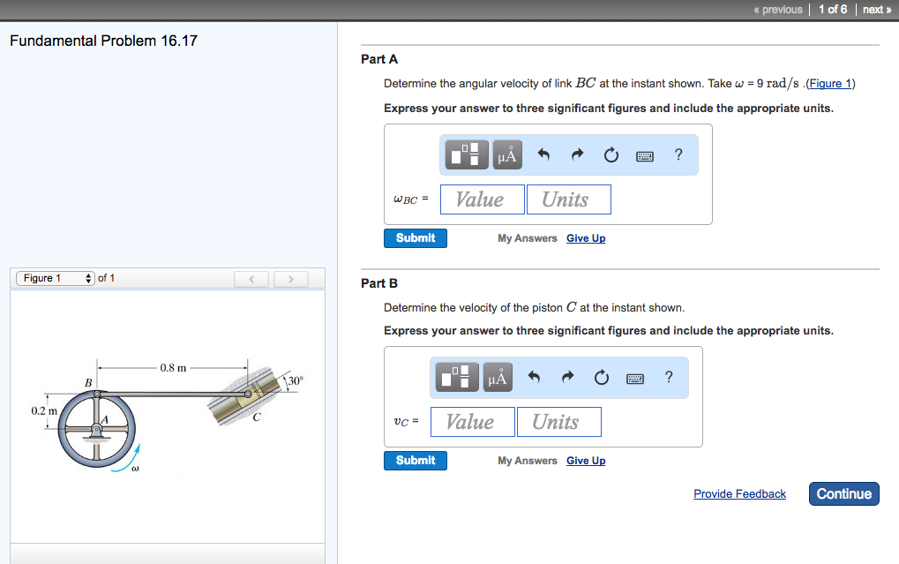
Task: Submit the Part A answer
Action: (x=415, y=237)
